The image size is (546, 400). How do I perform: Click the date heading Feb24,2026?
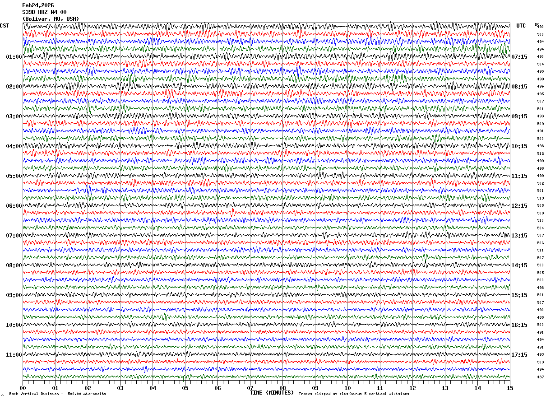pos(38,5)
